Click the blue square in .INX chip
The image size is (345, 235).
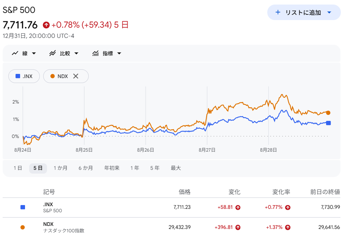[x=18, y=76]
